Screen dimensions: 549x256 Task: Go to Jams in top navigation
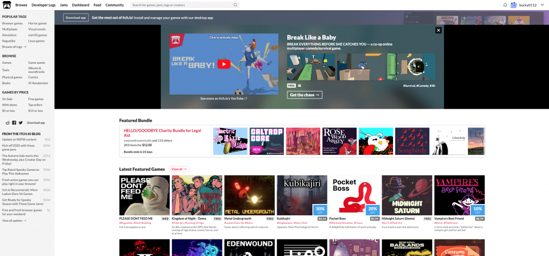[x=64, y=5]
